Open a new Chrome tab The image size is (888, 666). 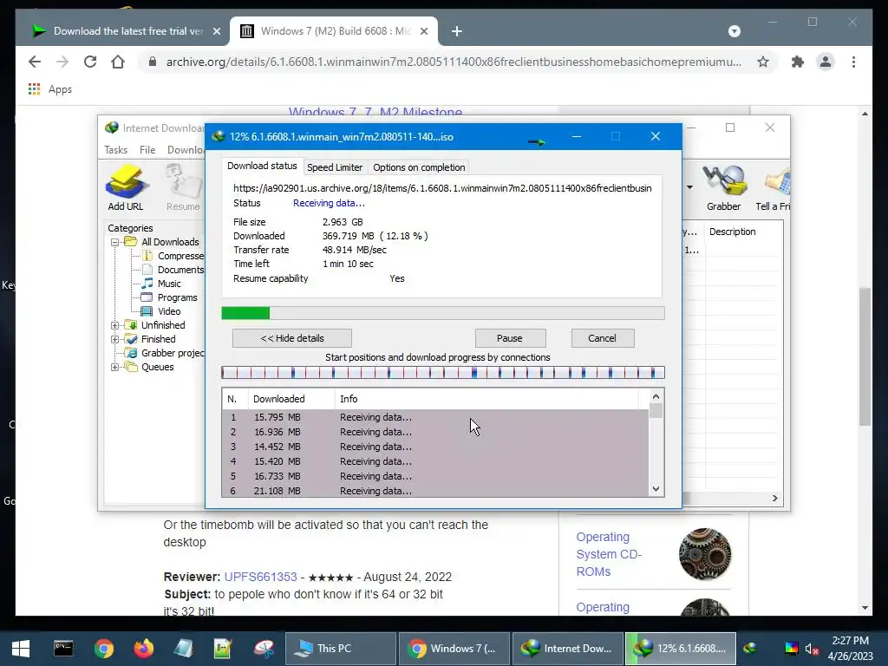(x=456, y=31)
